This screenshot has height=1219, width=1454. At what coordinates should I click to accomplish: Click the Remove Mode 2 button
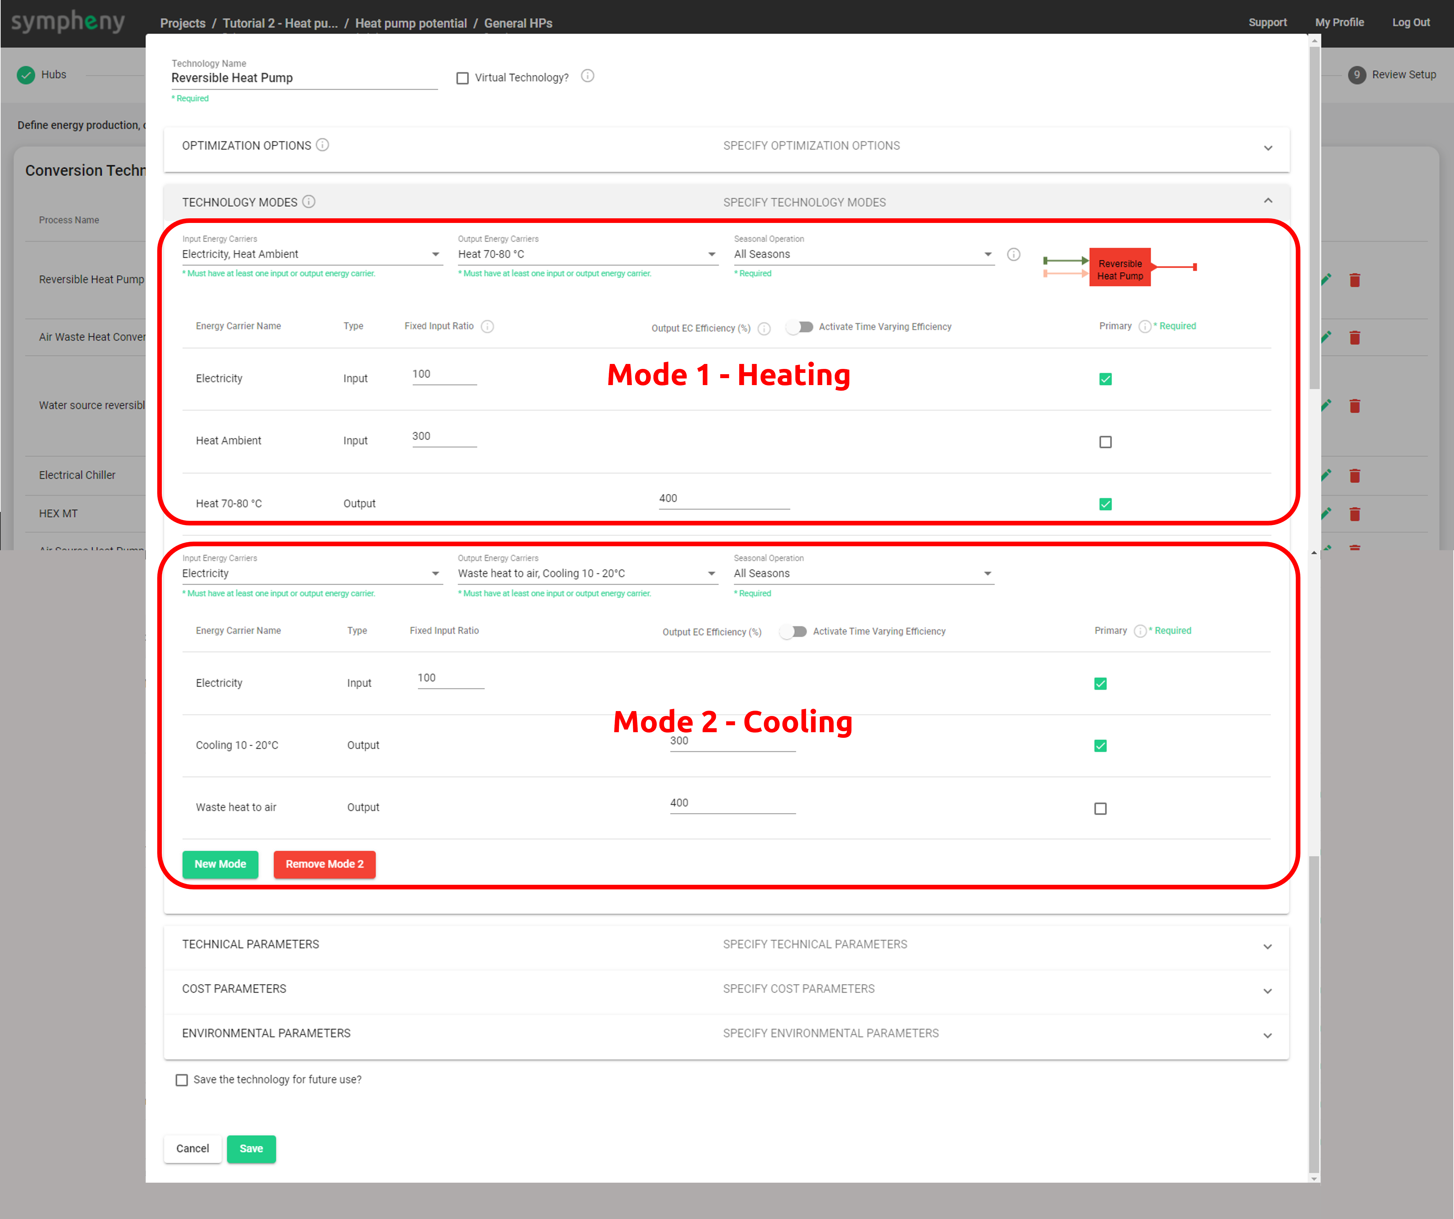coord(324,864)
